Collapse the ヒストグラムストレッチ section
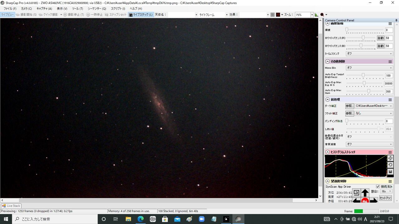Image resolution: width=399 pixels, height=224 pixels. coord(328,152)
